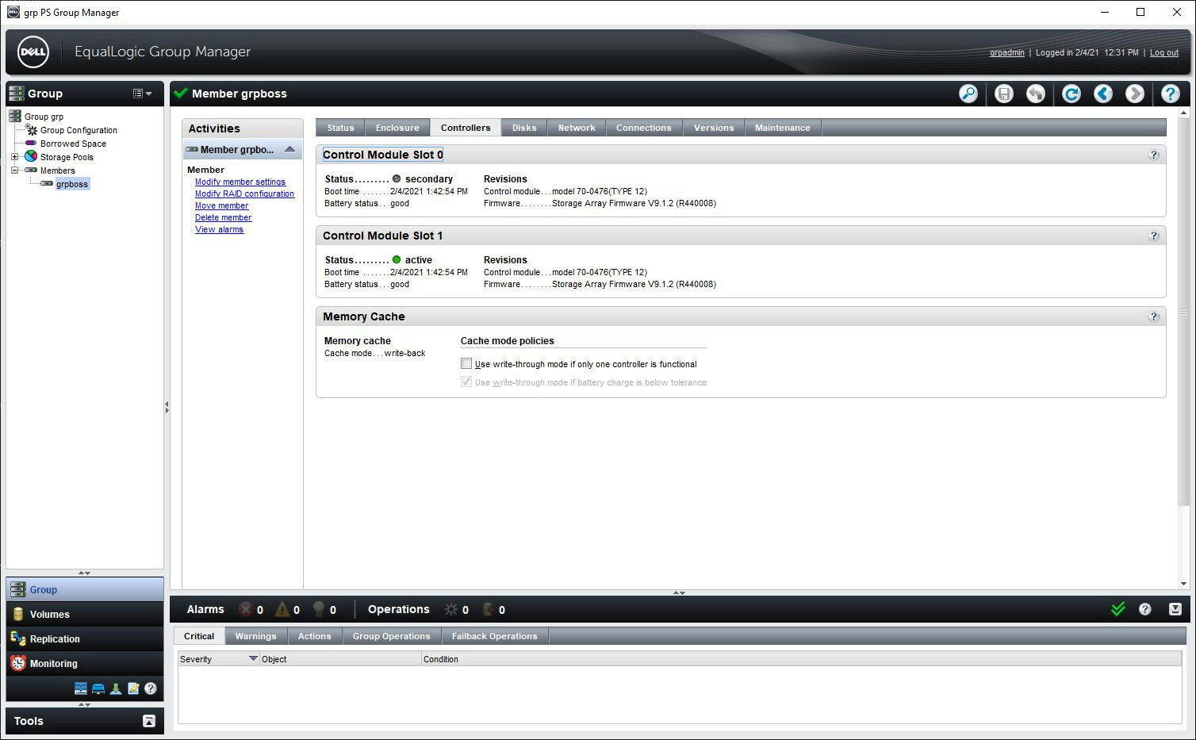Open the Disks tab
This screenshot has height=740, width=1196.
click(x=524, y=128)
